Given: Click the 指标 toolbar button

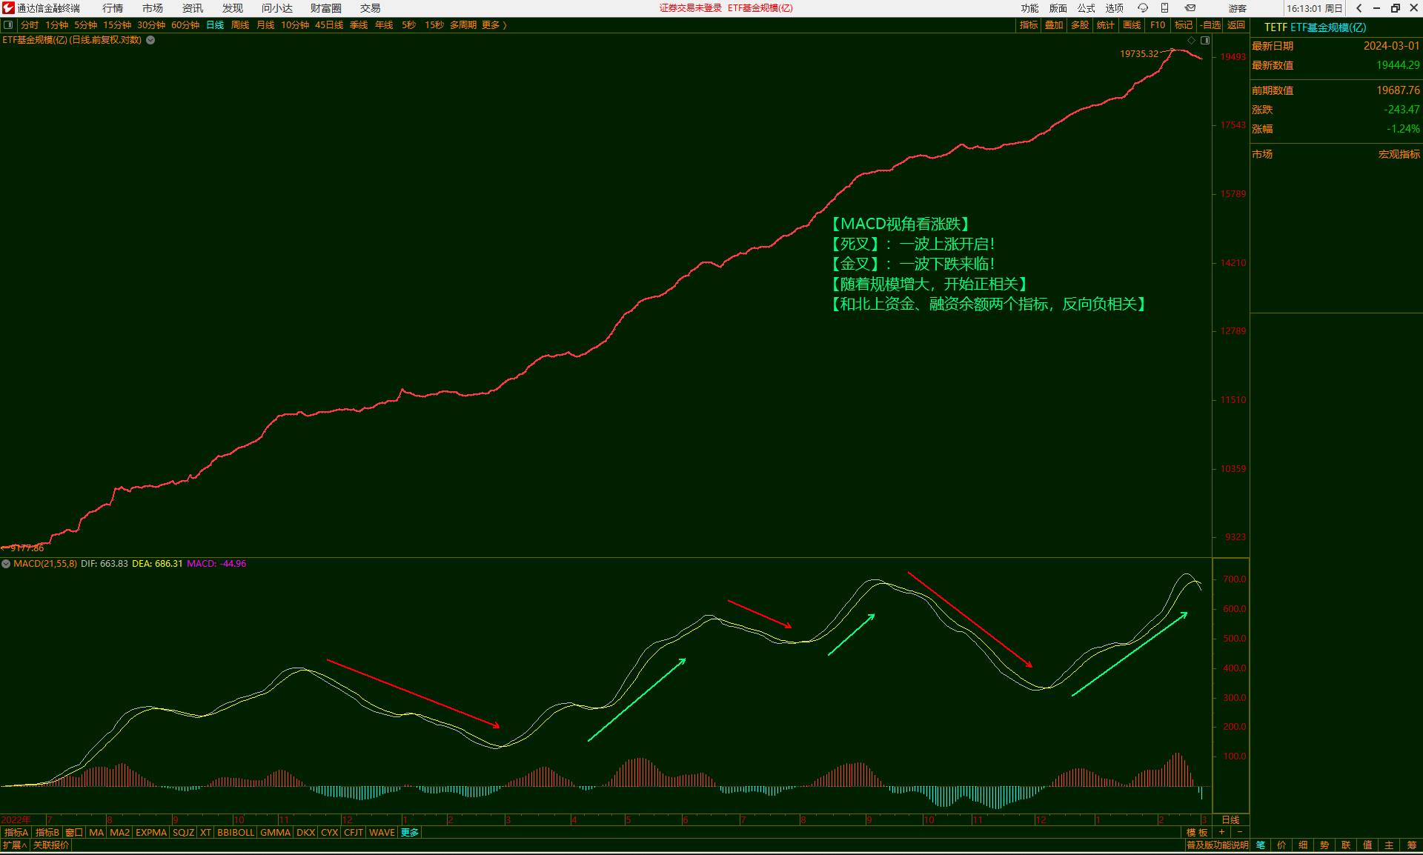Looking at the screenshot, I should coord(1029,25).
